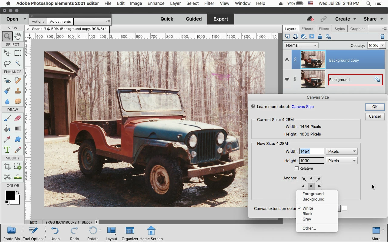Click Cancel in Canvas Size dialog
The height and width of the screenshot is (242, 388).
coord(375,116)
